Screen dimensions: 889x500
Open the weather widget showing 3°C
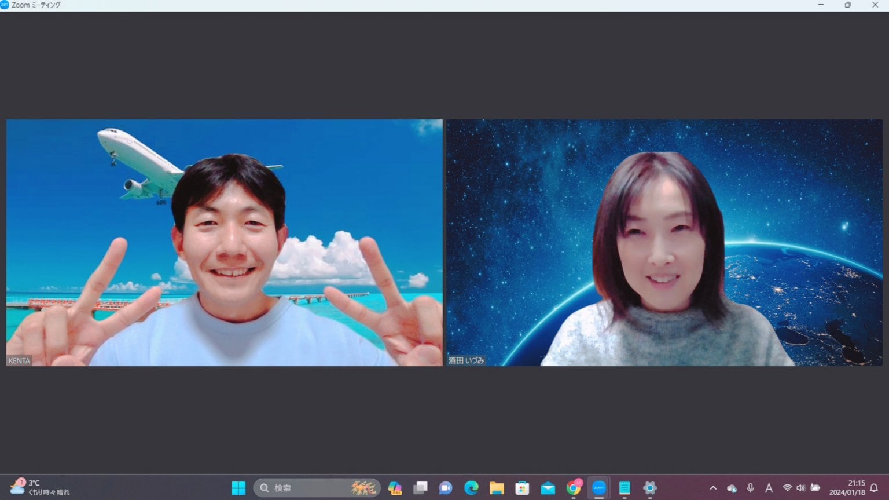[x=39, y=487]
